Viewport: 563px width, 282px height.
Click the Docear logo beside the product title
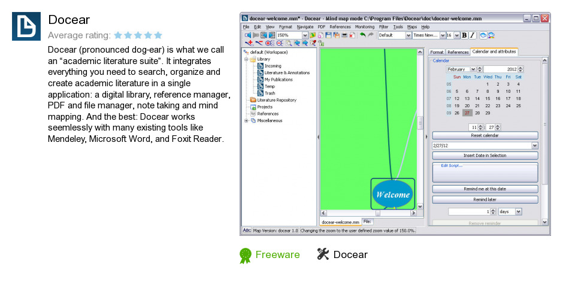pyautogui.click(x=26, y=26)
